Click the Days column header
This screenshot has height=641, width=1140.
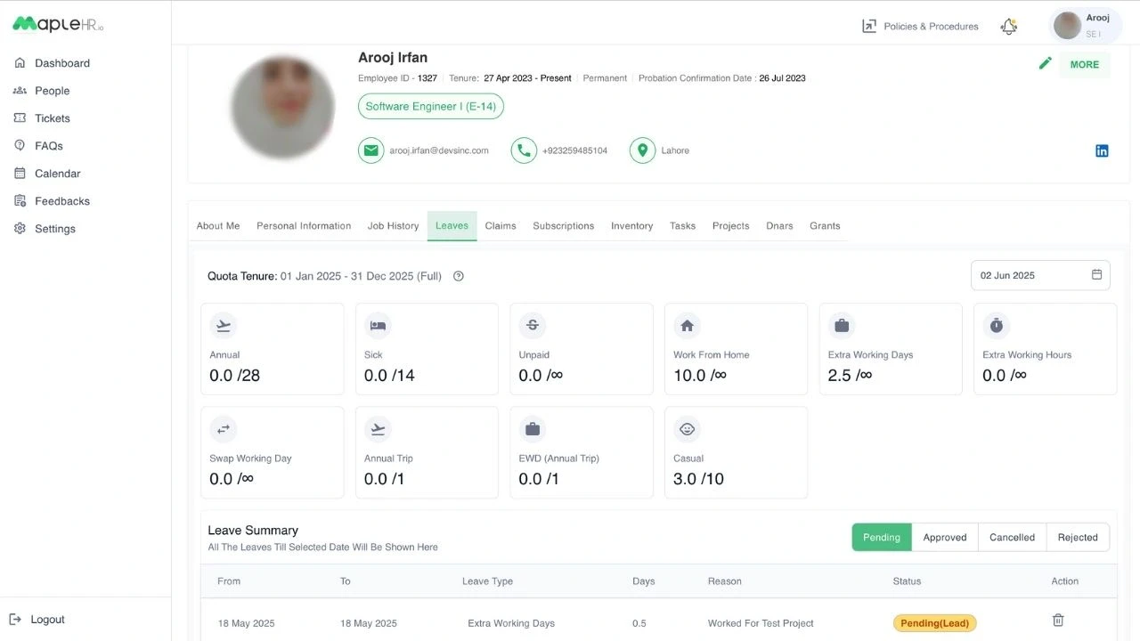(x=643, y=581)
